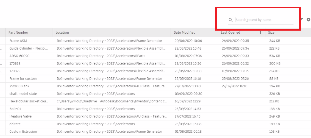Select the Hexalobular socket cou... row
This screenshot has height=138, width=311.
tap(155, 101)
